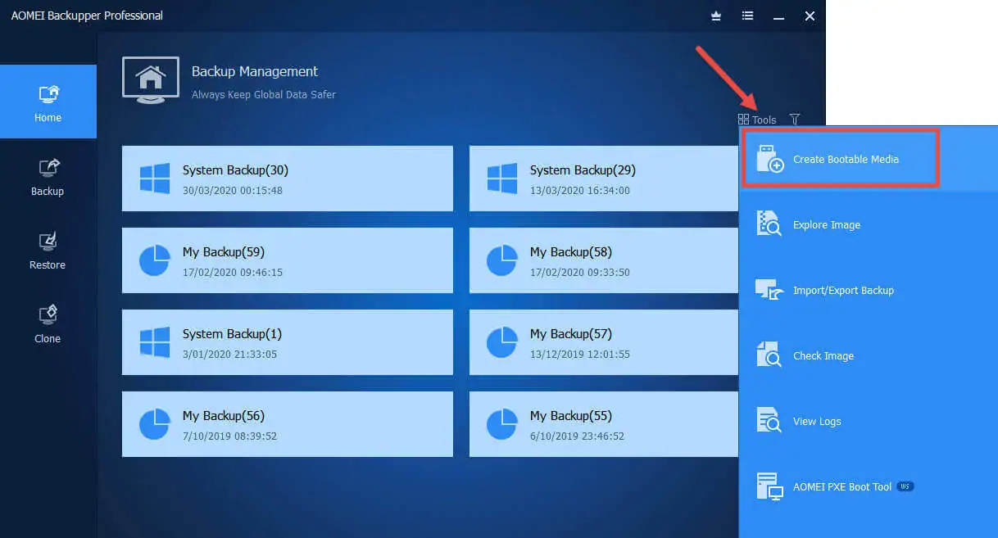998x538 pixels.
Task: Click the WS badge beside PXE Boot Tool
Action: click(905, 486)
